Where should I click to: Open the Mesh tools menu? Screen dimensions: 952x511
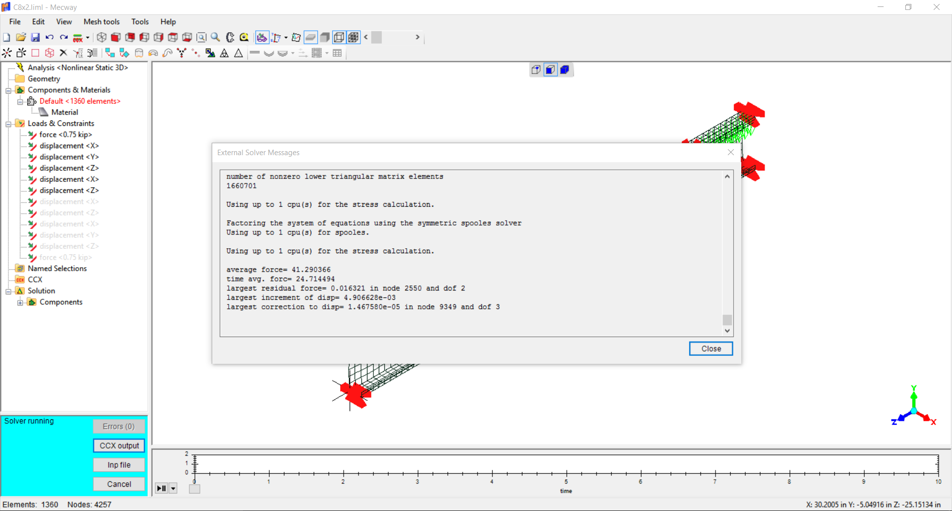[x=102, y=22]
